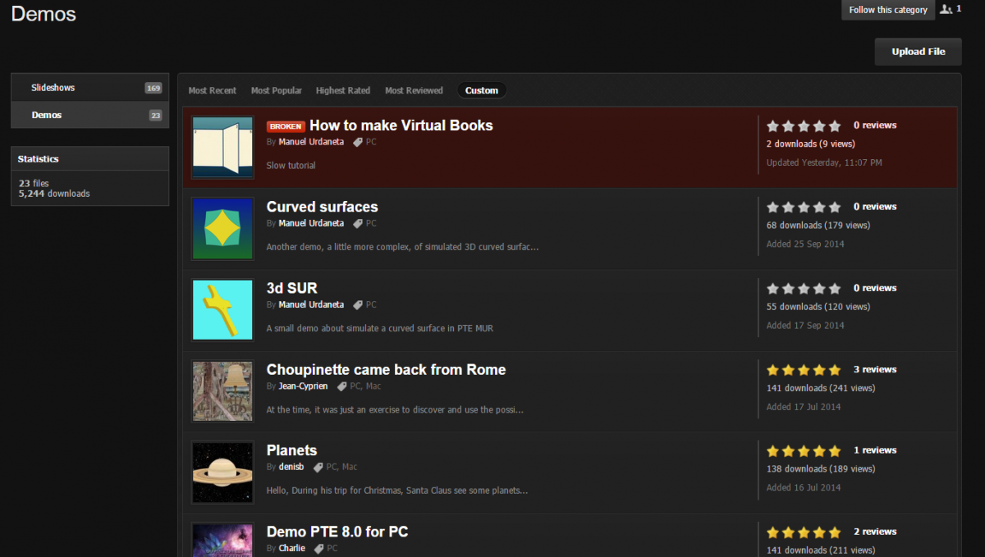Select the Most Reviewed sort option
The height and width of the screenshot is (557, 985).
click(414, 90)
